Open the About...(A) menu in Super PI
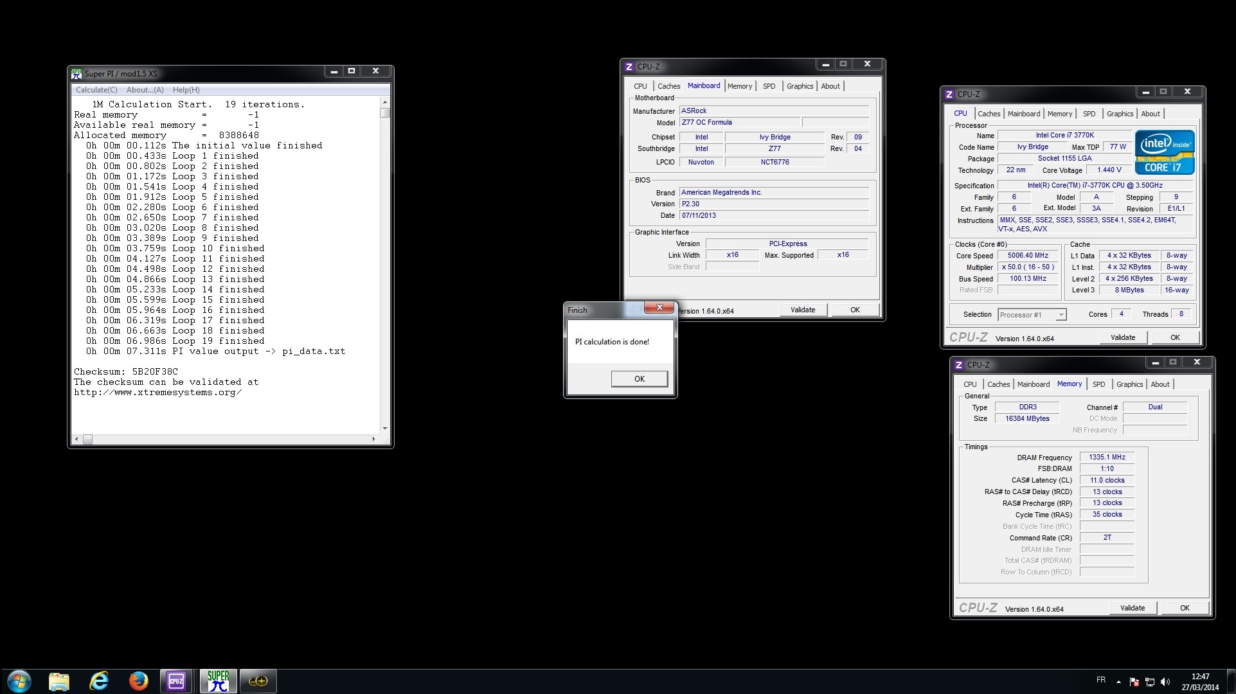Image resolution: width=1236 pixels, height=694 pixels. point(145,90)
